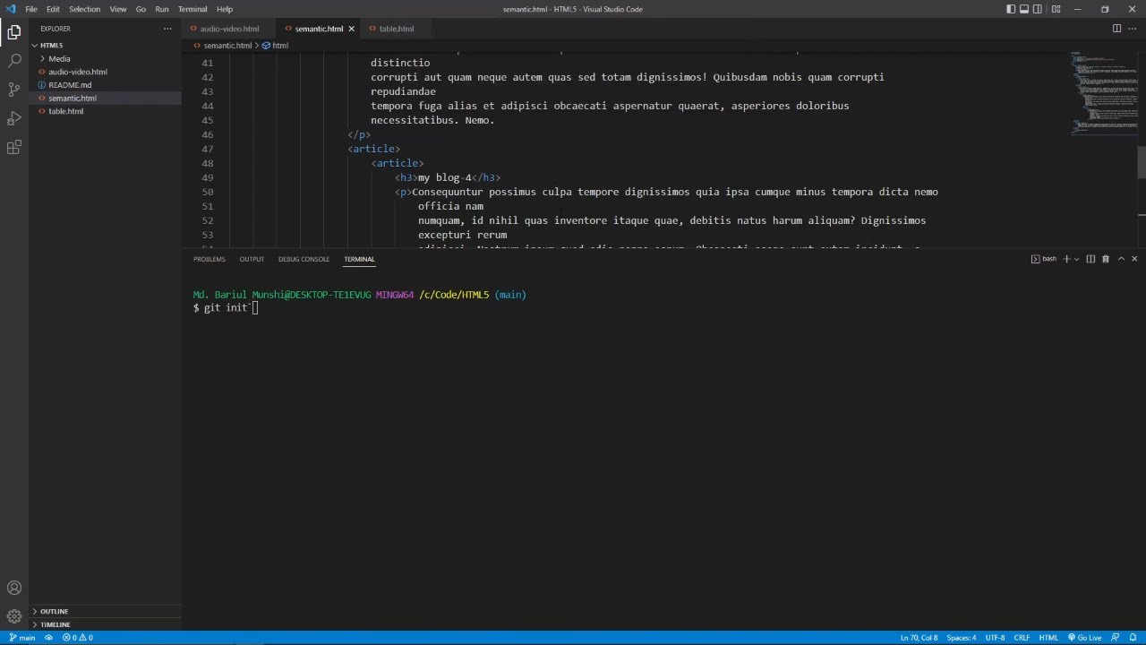Screen dimensions: 1146x645
Task: Open the Selection menu
Action: [84, 9]
